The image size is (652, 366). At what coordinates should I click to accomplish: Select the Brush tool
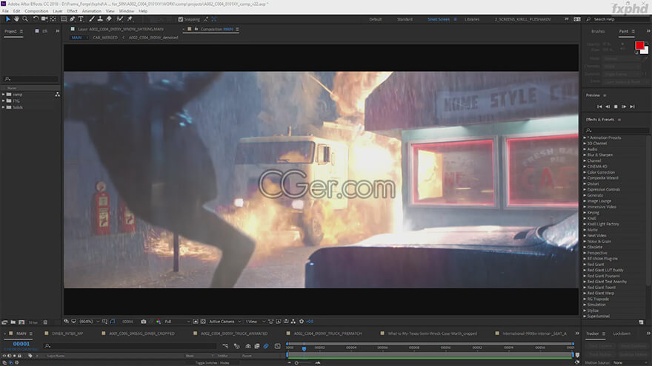click(x=91, y=19)
